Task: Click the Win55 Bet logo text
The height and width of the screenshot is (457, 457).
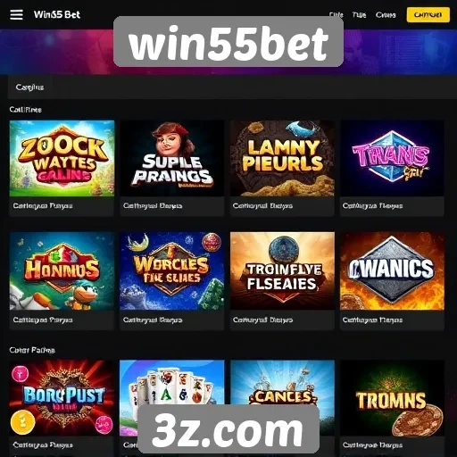Action: click(x=57, y=14)
